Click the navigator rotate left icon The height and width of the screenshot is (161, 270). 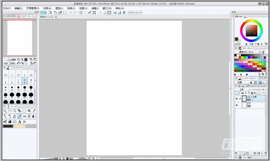[19, 63]
